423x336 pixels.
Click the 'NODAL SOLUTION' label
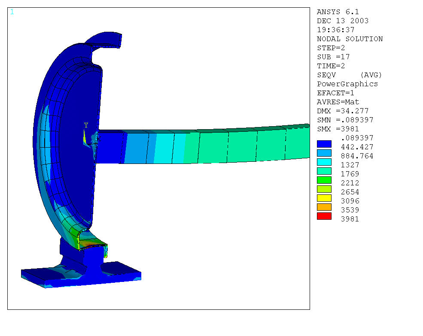350,39
